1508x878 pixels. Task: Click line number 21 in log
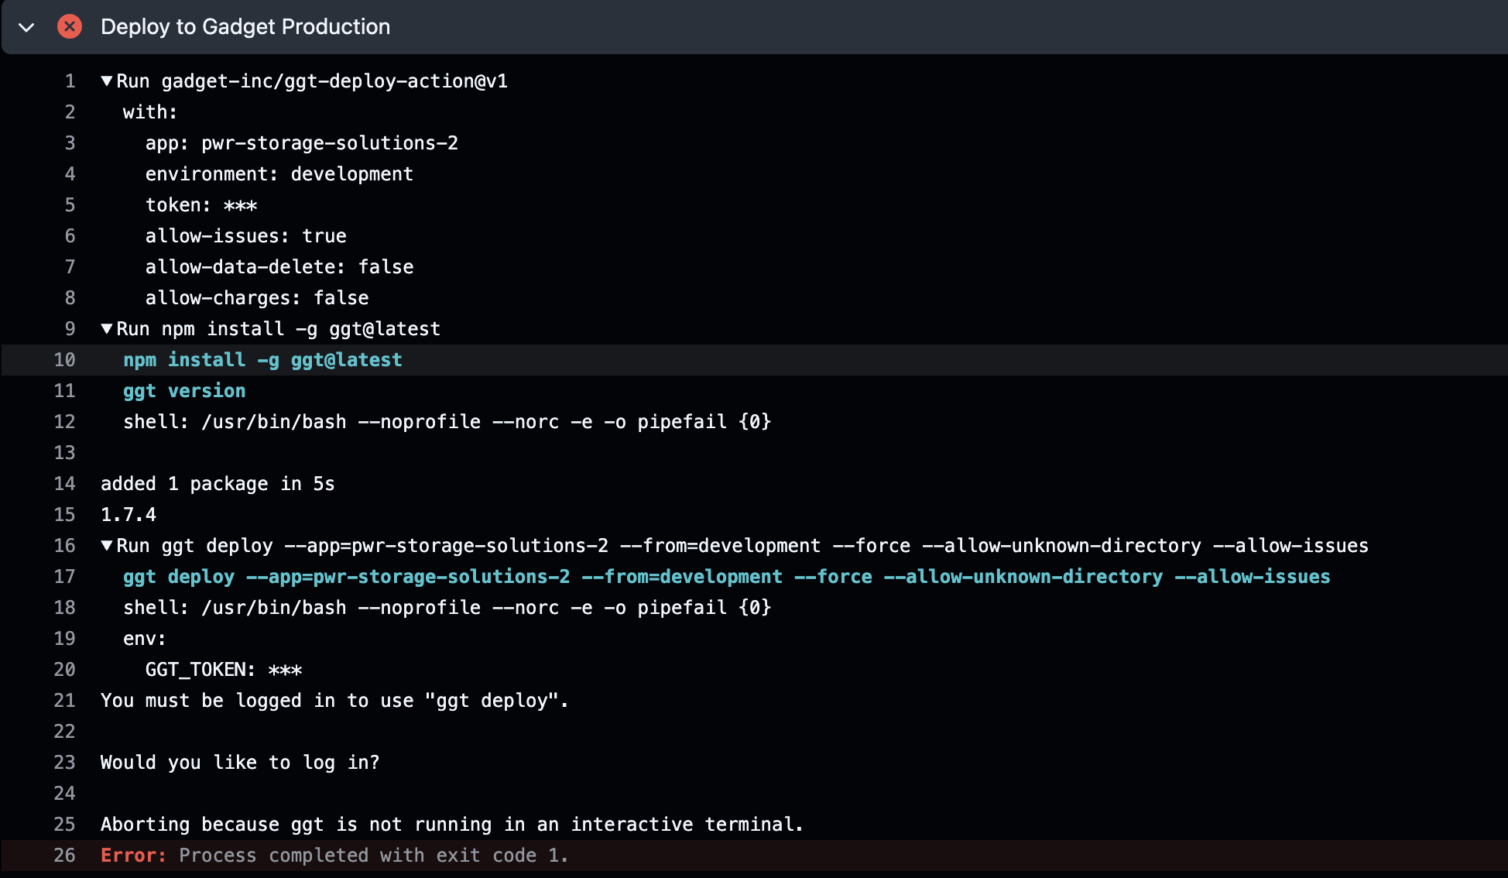click(64, 701)
